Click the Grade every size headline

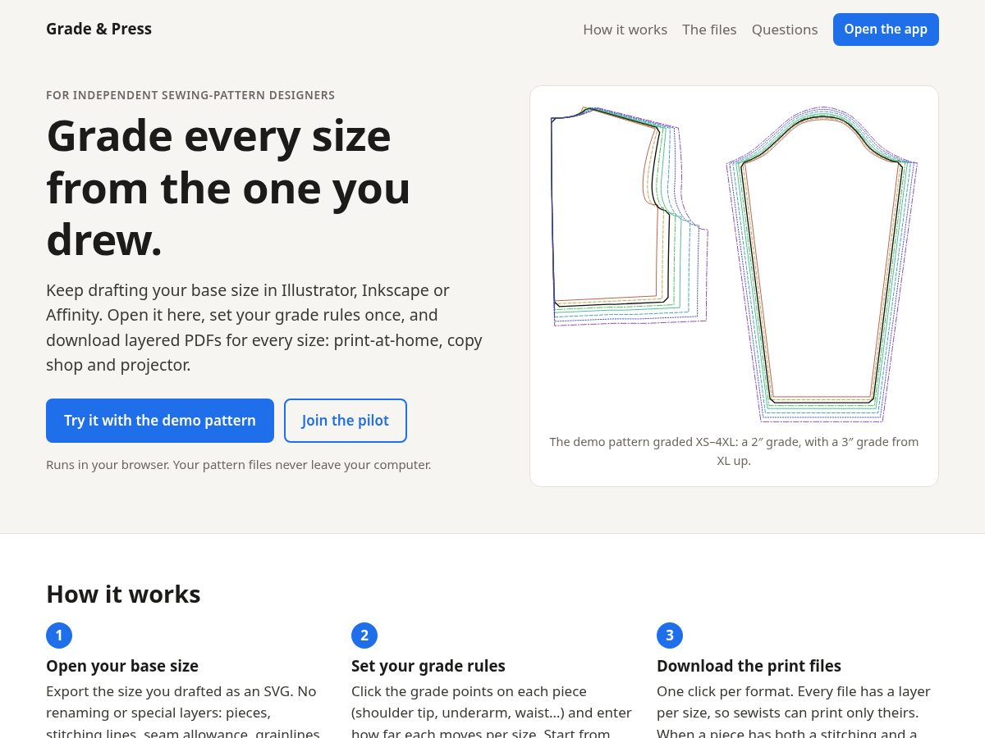point(228,188)
